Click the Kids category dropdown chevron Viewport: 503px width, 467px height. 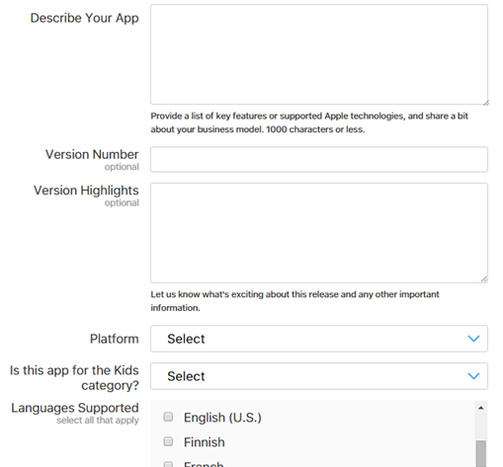(473, 376)
